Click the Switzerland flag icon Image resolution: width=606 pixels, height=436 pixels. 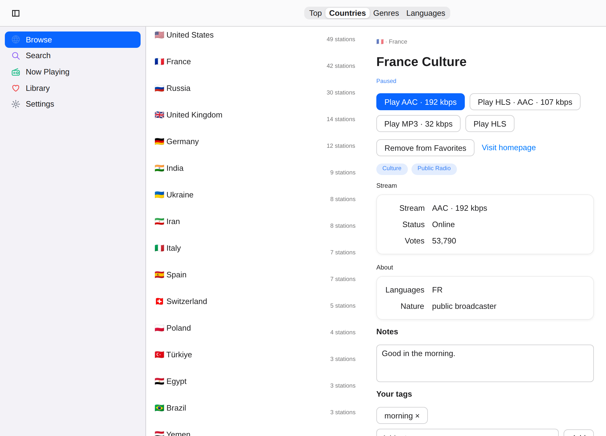[x=159, y=302]
